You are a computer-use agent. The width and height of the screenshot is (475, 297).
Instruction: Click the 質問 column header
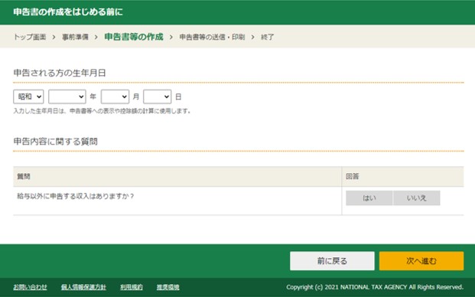(x=24, y=176)
